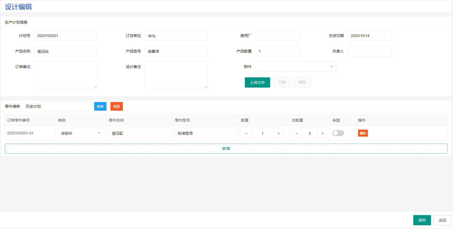The height and width of the screenshot is (229, 453).
Task: Edit the 零件名称 field 液压缸
Action: 139,133
